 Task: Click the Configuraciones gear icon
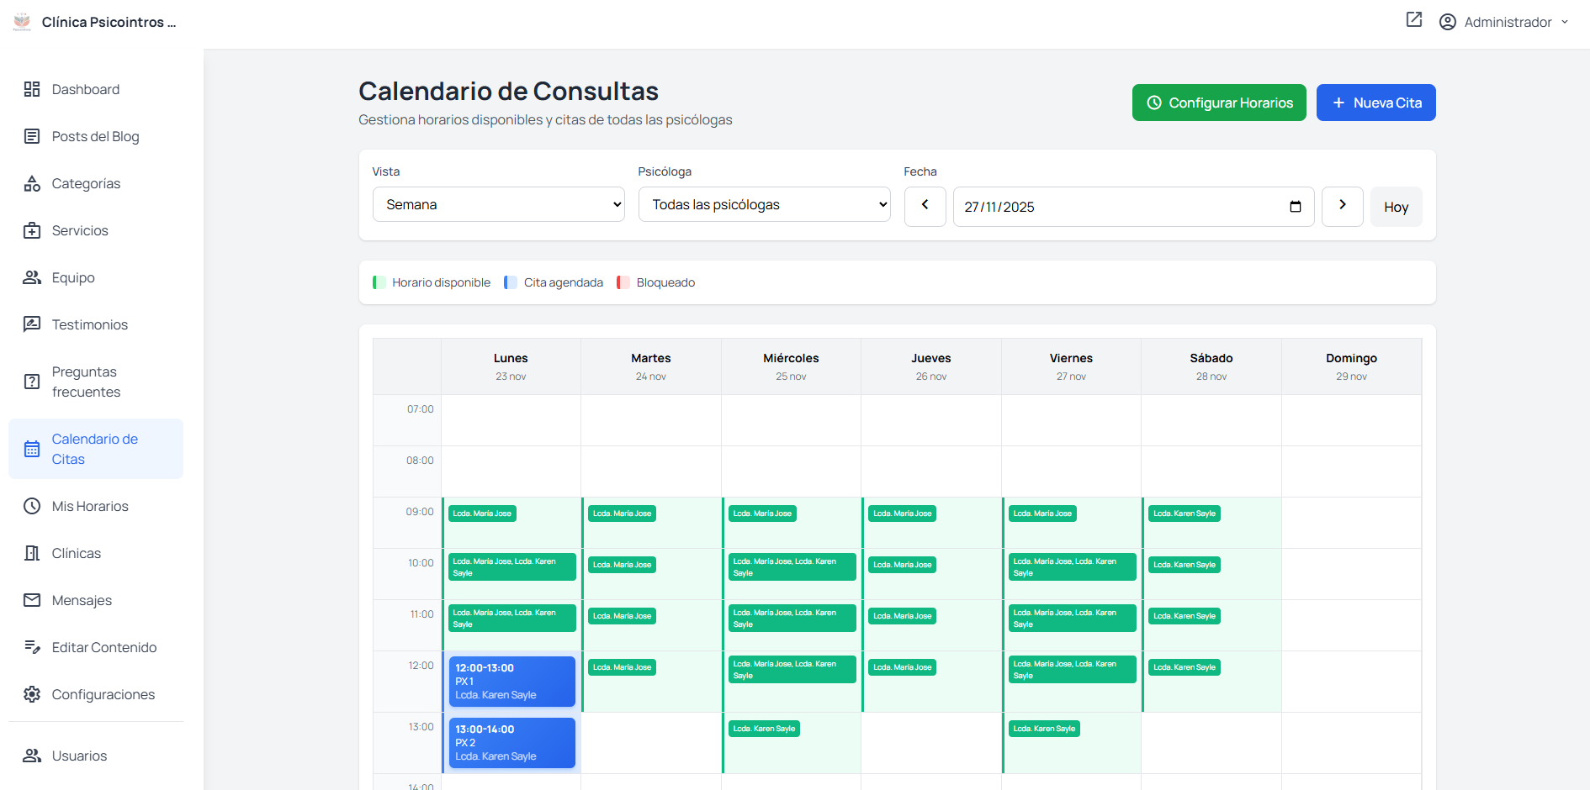[x=32, y=694]
